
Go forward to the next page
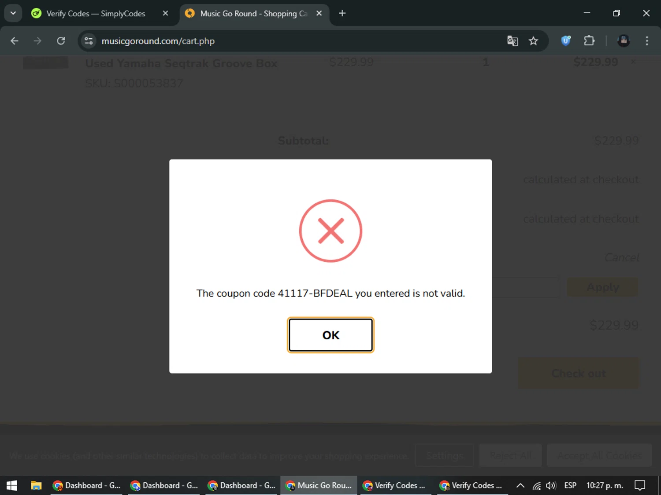point(37,41)
